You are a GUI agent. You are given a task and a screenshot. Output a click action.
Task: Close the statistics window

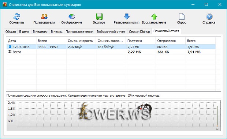(x=220, y=4)
